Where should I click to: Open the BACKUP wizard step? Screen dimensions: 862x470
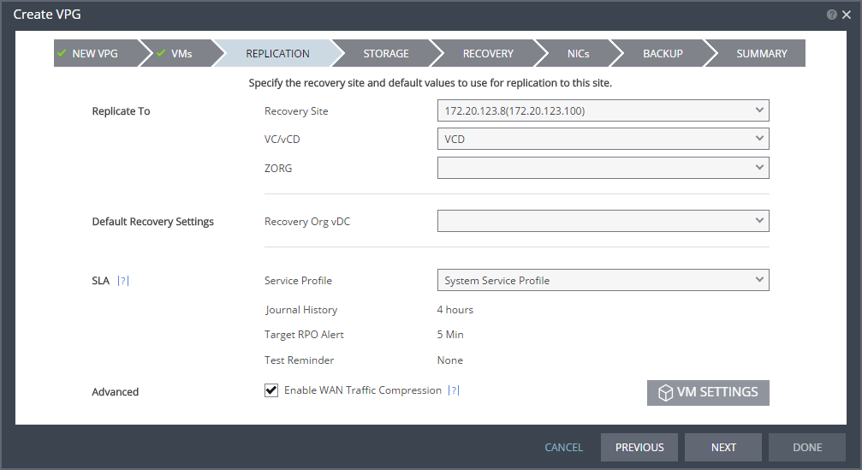(663, 53)
